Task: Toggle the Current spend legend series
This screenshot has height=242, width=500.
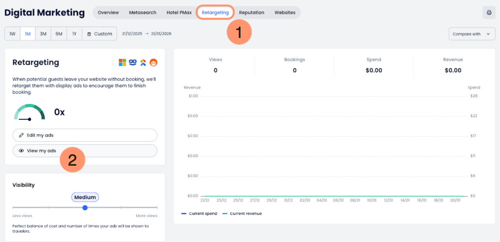Action: pyautogui.click(x=199, y=214)
